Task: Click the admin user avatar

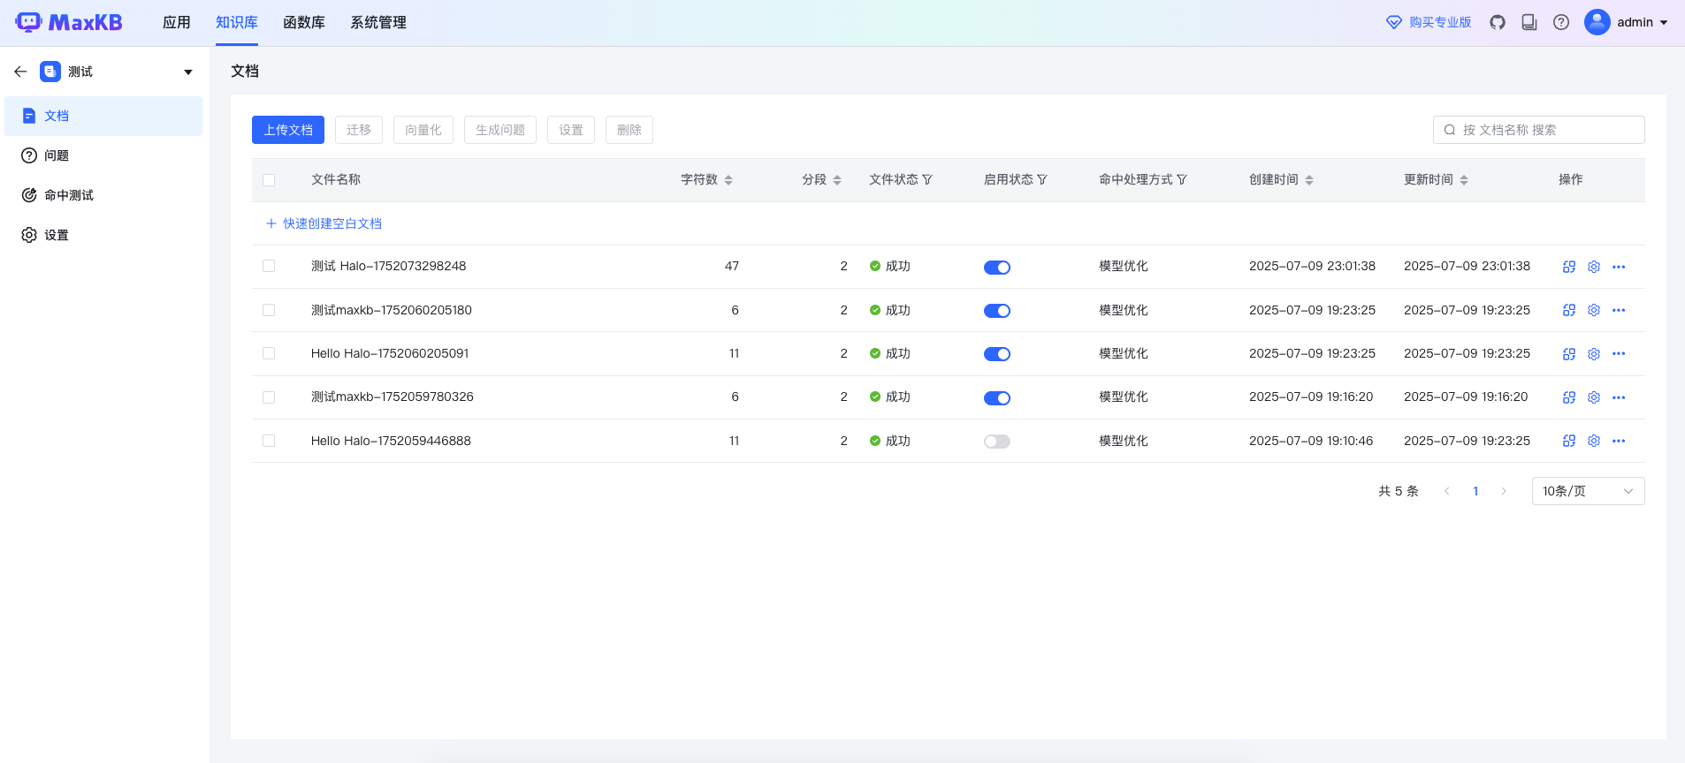Action: point(1597,22)
